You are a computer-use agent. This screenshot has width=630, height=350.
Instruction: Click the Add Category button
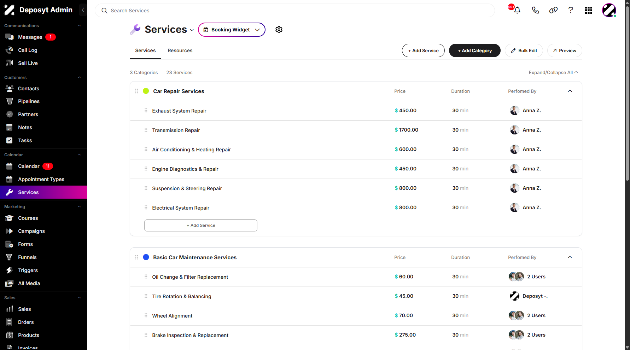(475, 50)
